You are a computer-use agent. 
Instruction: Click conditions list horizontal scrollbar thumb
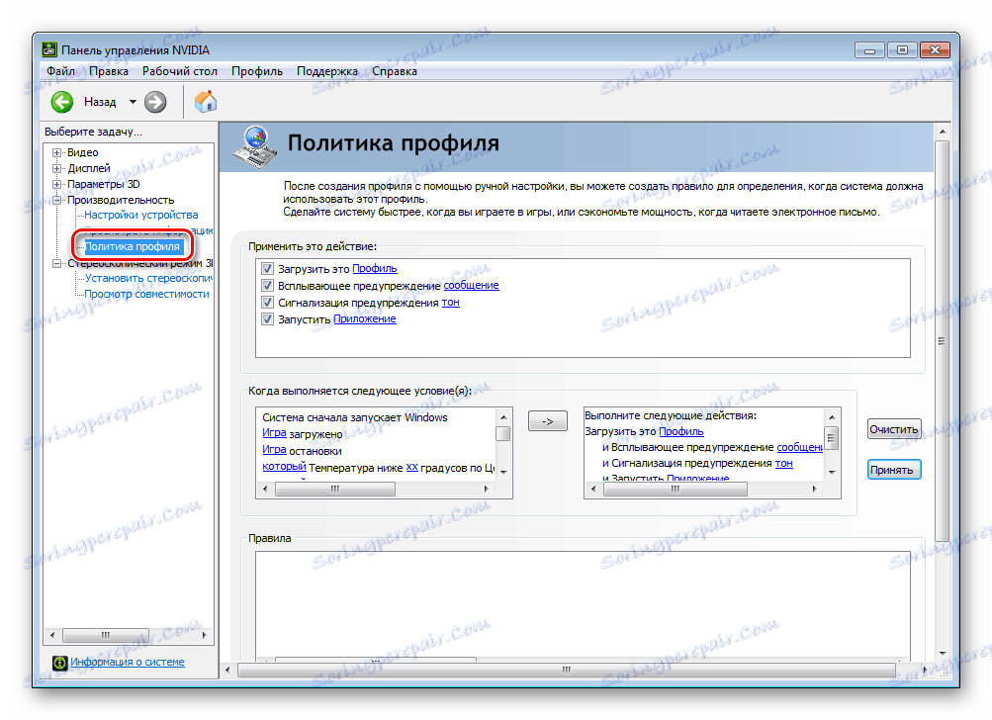335,490
